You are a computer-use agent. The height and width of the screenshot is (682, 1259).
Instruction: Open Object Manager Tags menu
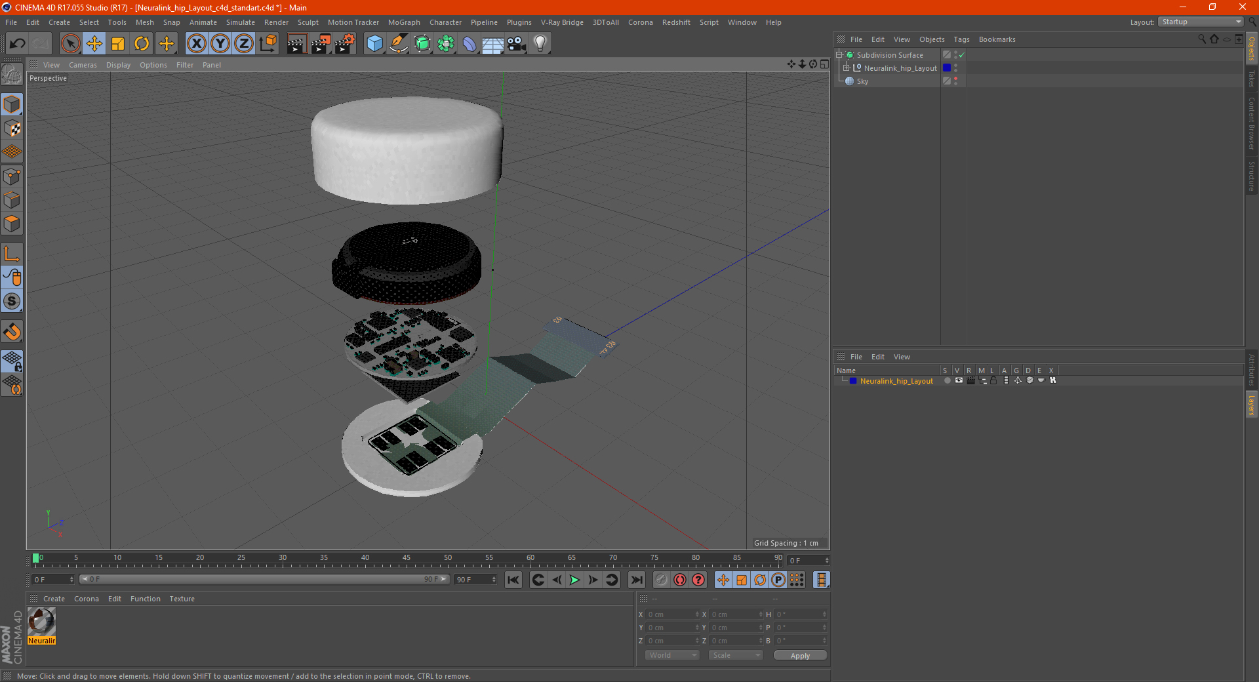pyautogui.click(x=961, y=39)
